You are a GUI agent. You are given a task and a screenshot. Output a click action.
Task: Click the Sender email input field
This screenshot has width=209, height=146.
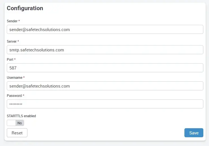coord(105,29)
